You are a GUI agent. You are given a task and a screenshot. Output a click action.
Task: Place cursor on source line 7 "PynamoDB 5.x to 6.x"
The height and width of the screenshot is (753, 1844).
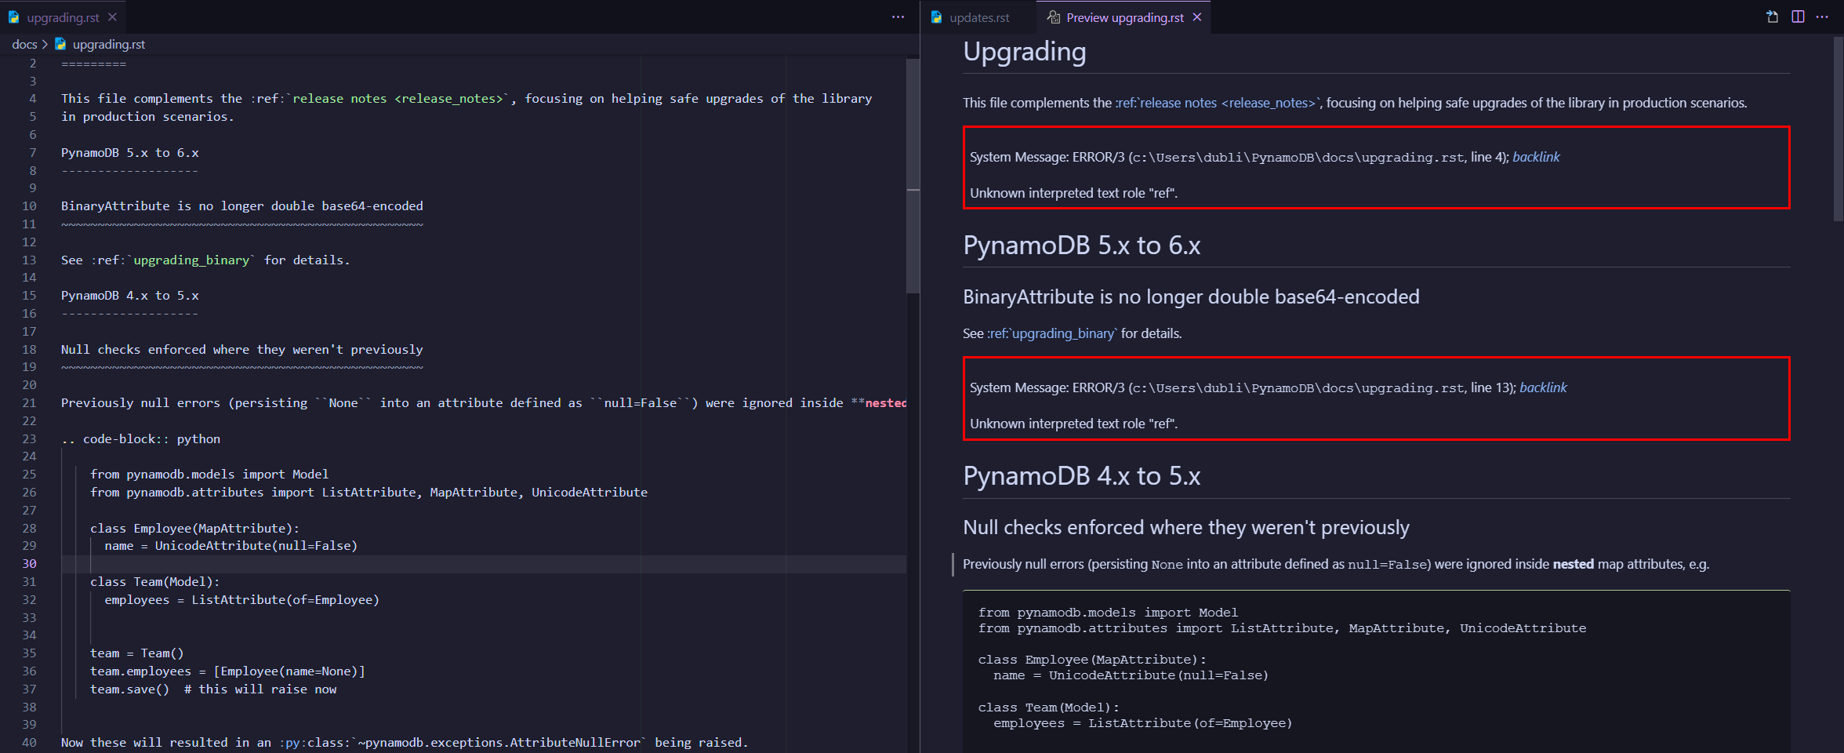pos(130,153)
